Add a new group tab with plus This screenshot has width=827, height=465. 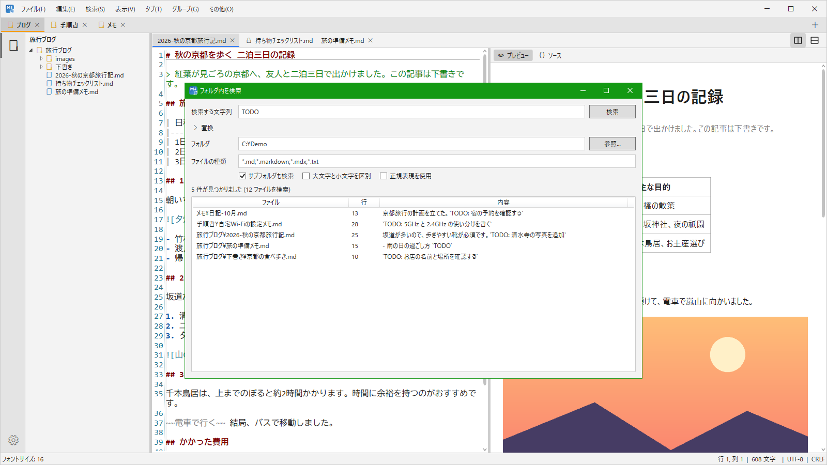815,25
